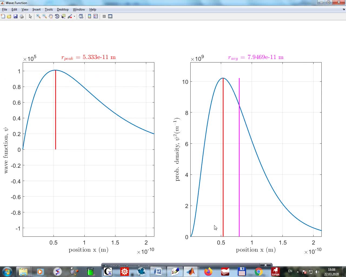This screenshot has width=346, height=277.
Task: Open the Edit menu
Action: (x=14, y=9)
